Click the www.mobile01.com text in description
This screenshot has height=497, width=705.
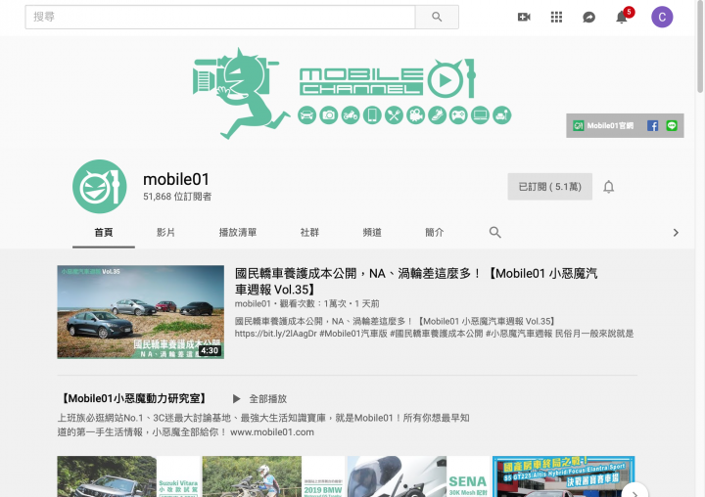click(x=272, y=432)
